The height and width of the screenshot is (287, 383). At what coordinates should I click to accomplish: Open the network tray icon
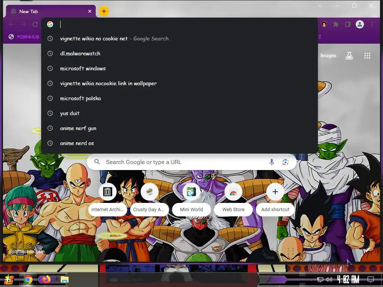click(320, 280)
